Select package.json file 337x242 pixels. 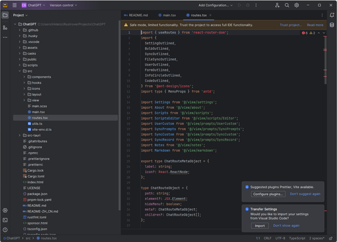point(66,194)
